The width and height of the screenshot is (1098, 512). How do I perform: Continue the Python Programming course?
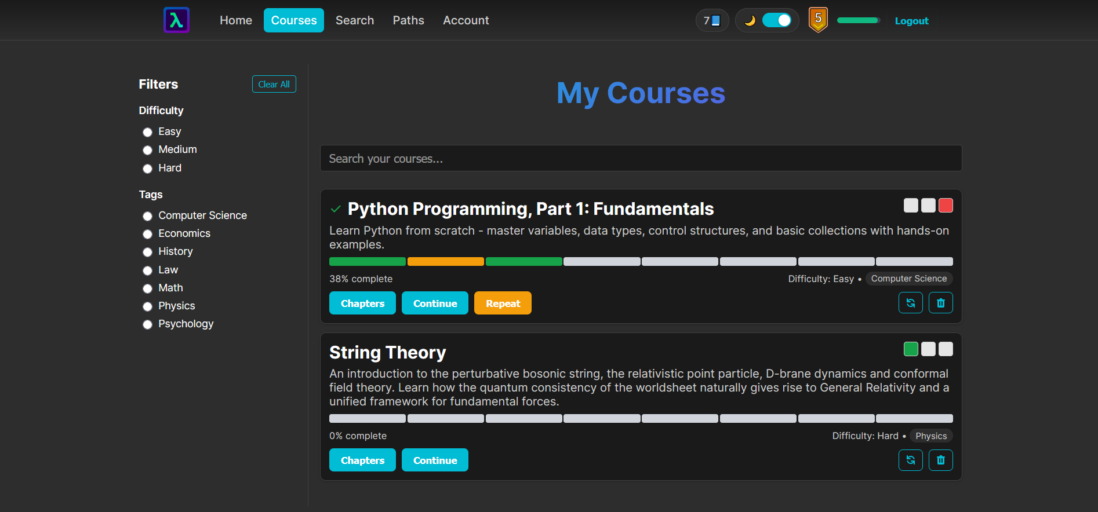pos(435,303)
